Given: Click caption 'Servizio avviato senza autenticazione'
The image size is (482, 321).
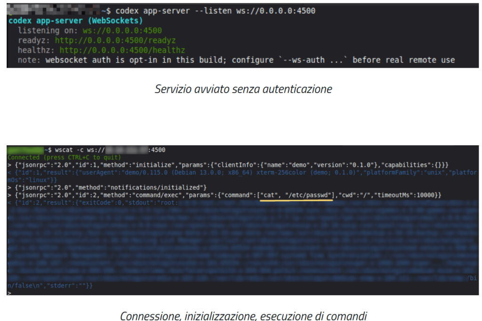Looking at the screenshot, I should coord(243,89).
